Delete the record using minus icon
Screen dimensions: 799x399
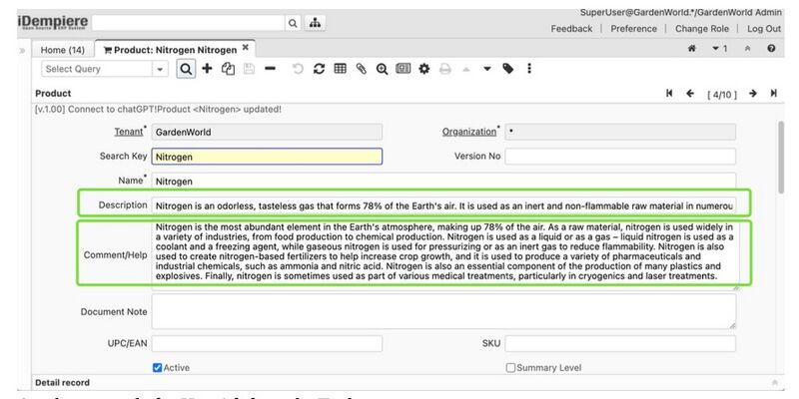pos(270,69)
